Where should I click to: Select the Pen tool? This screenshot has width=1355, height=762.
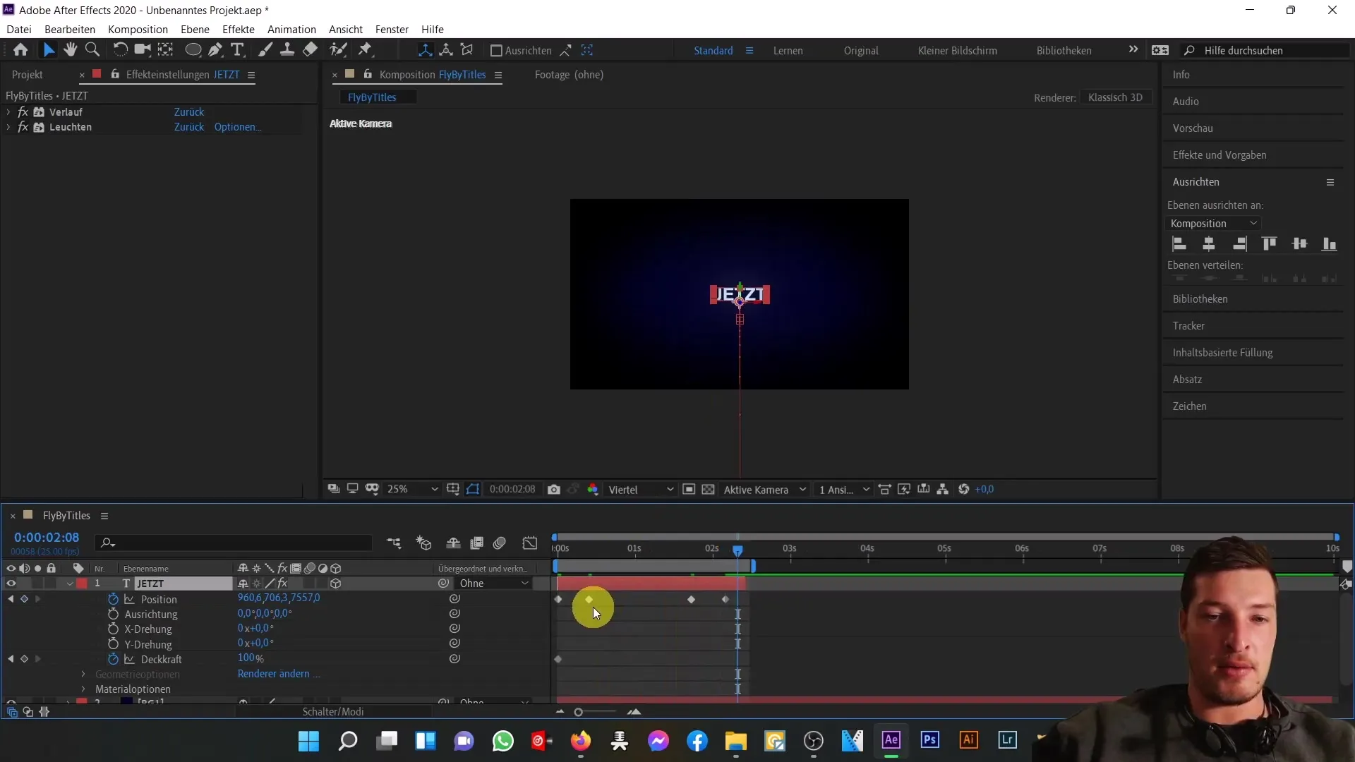(215, 49)
